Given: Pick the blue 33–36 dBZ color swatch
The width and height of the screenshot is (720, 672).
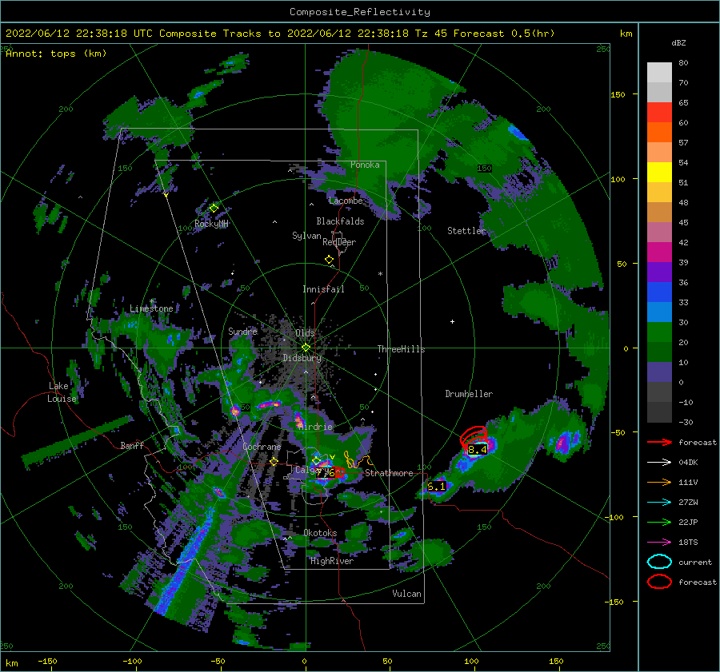Looking at the screenshot, I should (x=659, y=292).
